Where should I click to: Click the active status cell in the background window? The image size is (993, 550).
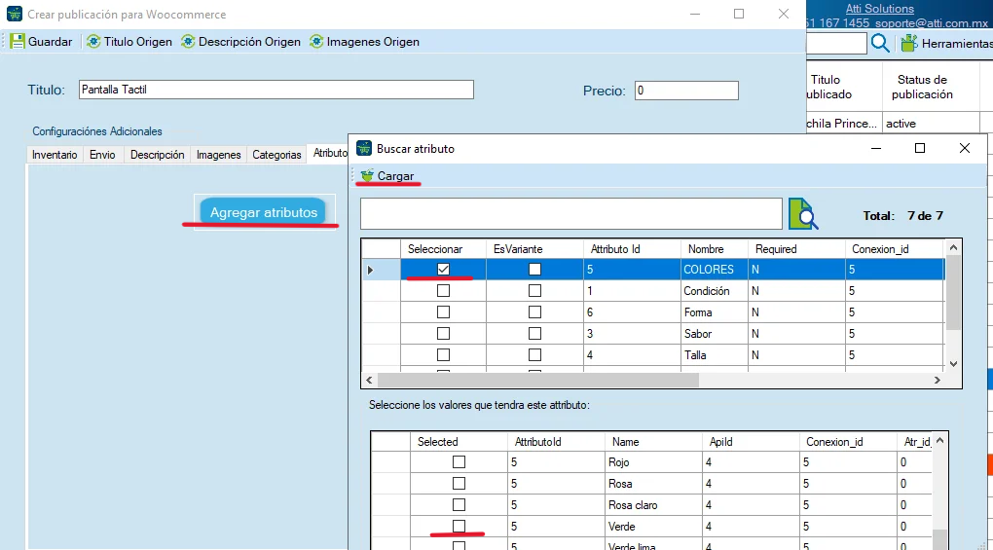(931, 124)
